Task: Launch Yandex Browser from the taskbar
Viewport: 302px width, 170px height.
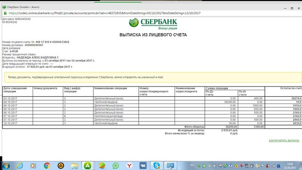Action: click(129, 166)
